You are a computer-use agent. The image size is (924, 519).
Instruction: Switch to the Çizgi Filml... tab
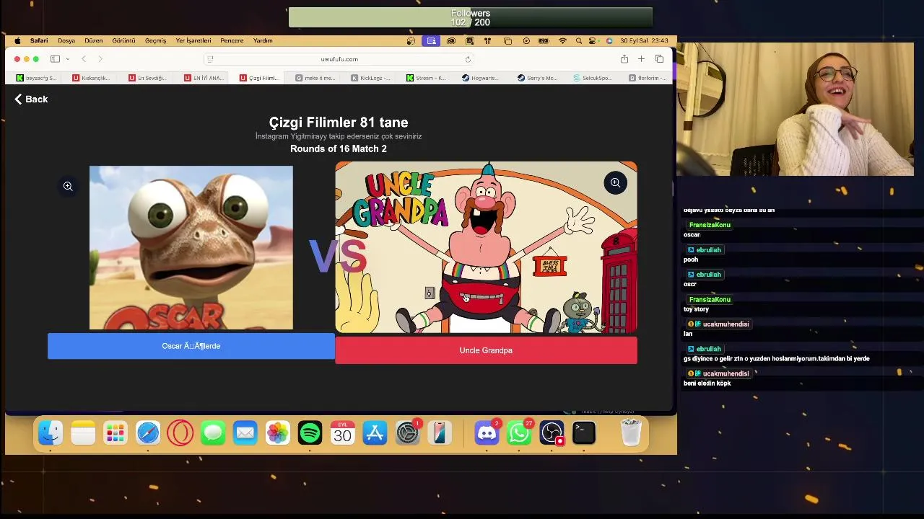click(x=259, y=78)
